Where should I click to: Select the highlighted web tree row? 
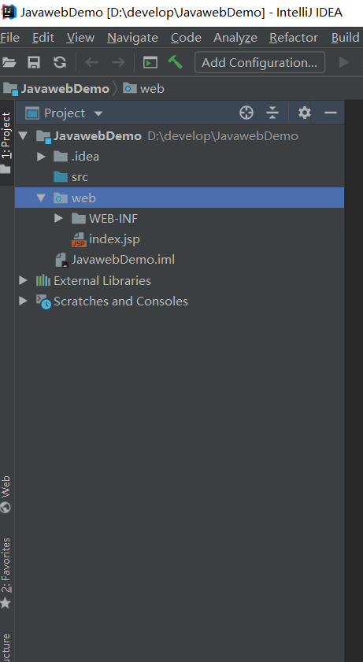[x=180, y=198]
